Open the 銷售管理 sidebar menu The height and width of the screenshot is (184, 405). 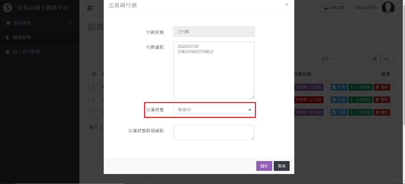(x=22, y=37)
